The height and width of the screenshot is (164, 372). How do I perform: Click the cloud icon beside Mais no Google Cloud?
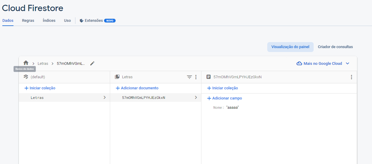pyautogui.click(x=299, y=63)
